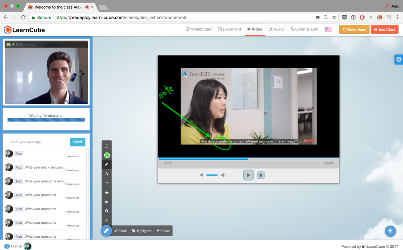403x250 pixels.
Task: Click the low volume speaker icon
Action: coord(202,175)
